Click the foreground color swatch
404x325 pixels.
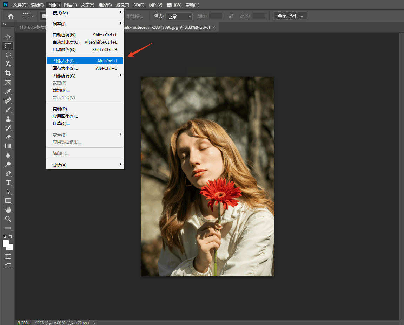pos(6,243)
